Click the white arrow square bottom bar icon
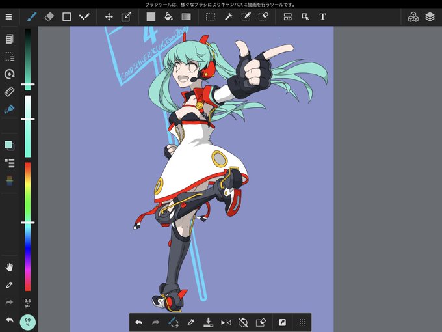Image resolution: width=442 pixels, height=332 pixels. [x=282, y=322]
